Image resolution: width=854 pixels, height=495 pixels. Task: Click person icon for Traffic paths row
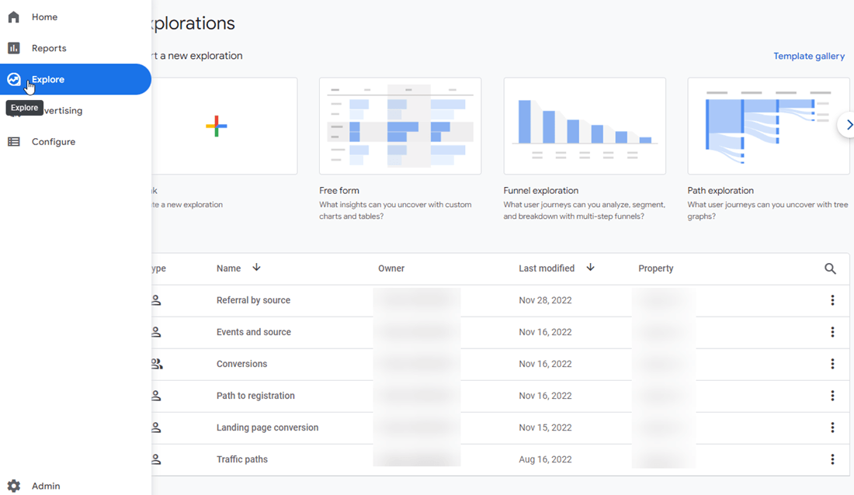tap(156, 459)
